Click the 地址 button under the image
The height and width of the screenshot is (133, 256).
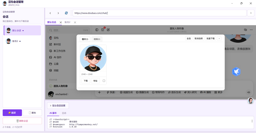pyautogui.click(x=95, y=81)
